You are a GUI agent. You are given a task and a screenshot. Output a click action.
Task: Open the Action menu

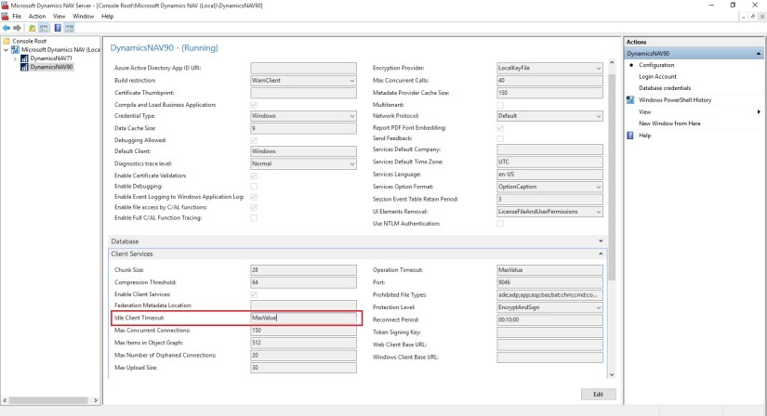pos(36,16)
